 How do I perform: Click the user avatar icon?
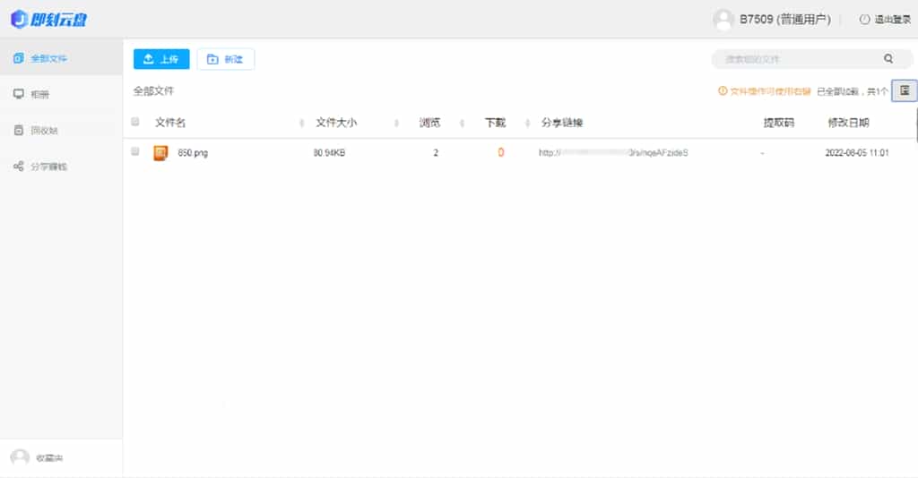coord(723,20)
